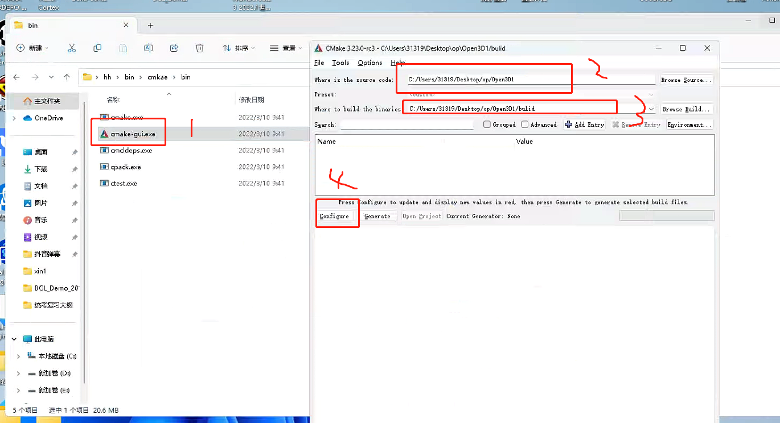The width and height of the screenshot is (780, 423).
Task: Click Name column header in CMake cache table
Action: point(327,141)
